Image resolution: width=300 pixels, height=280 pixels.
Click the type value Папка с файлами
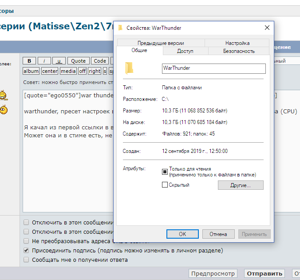point(182,88)
